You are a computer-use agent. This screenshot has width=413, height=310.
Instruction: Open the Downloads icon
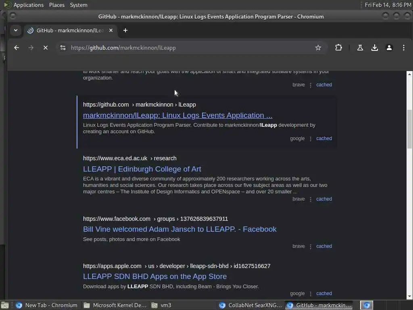click(375, 48)
